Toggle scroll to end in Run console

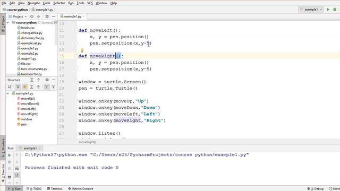(17, 175)
